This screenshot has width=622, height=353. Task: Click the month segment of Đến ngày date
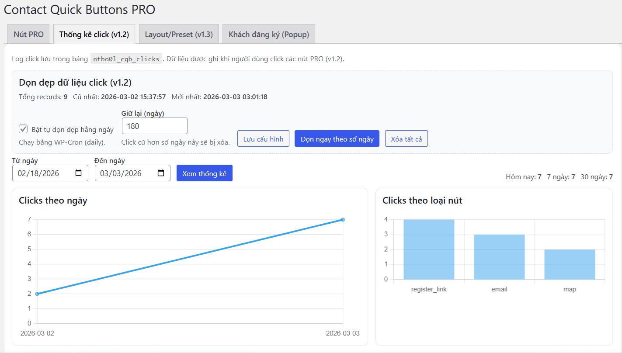point(104,173)
